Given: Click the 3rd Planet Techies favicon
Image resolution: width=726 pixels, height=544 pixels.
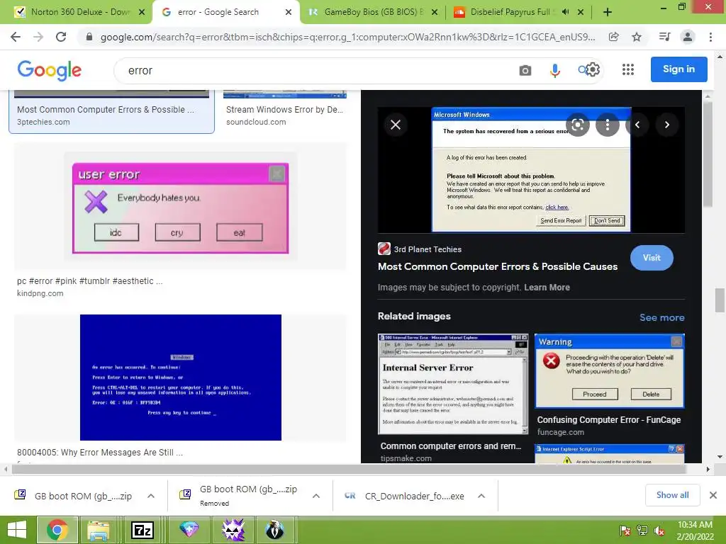Looking at the screenshot, I should tap(384, 249).
